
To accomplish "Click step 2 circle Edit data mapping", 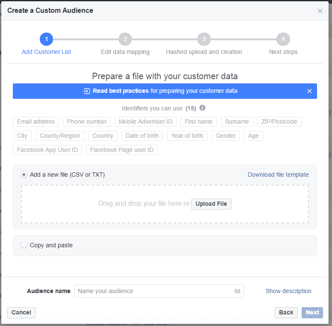I will pyautogui.click(x=125, y=39).
